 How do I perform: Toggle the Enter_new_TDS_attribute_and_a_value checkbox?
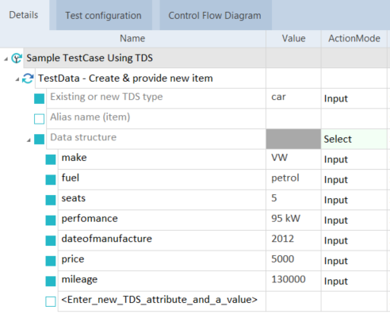point(51,301)
